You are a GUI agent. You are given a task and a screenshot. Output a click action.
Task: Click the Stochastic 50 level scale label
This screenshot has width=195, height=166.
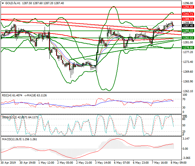point(184,125)
